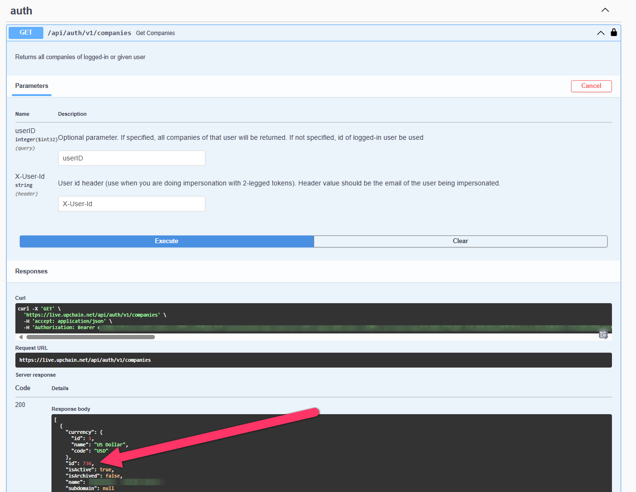Switch to the Parameters tab
This screenshot has width=636, height=492.
click(x=31, y=86)
